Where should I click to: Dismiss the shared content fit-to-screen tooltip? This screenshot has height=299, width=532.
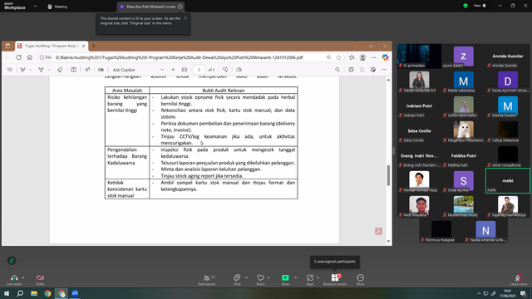pyautogui.click(x=185, y=18)
